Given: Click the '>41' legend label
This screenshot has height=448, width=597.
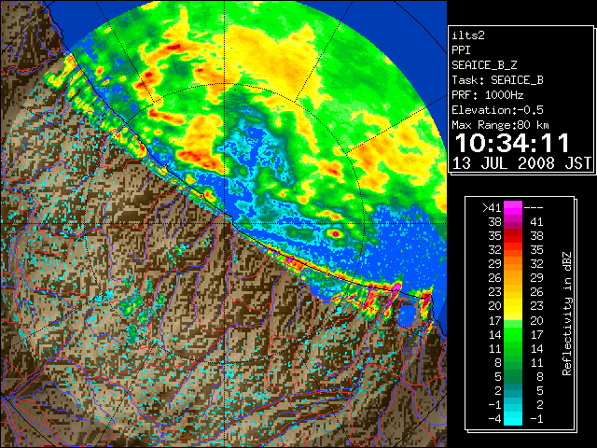Looking at the screenshot, I should pyautogui.click(x=492, y=208).
